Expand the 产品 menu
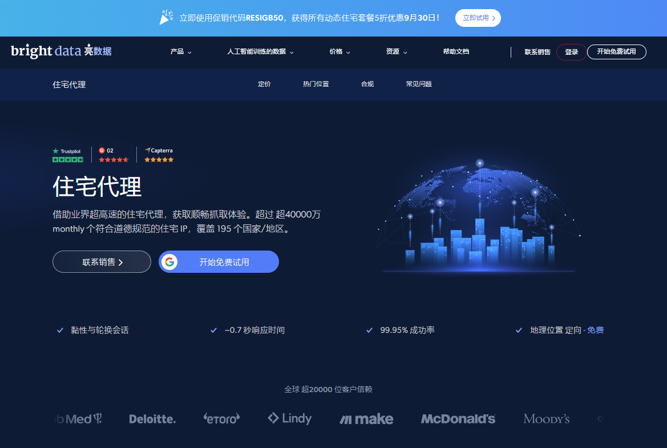667x448 pixels. point(181,51)
